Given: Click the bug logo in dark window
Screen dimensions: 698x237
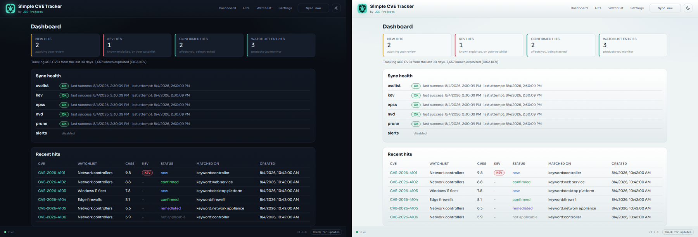Looking at the screenshot, I should click(10, 9).
